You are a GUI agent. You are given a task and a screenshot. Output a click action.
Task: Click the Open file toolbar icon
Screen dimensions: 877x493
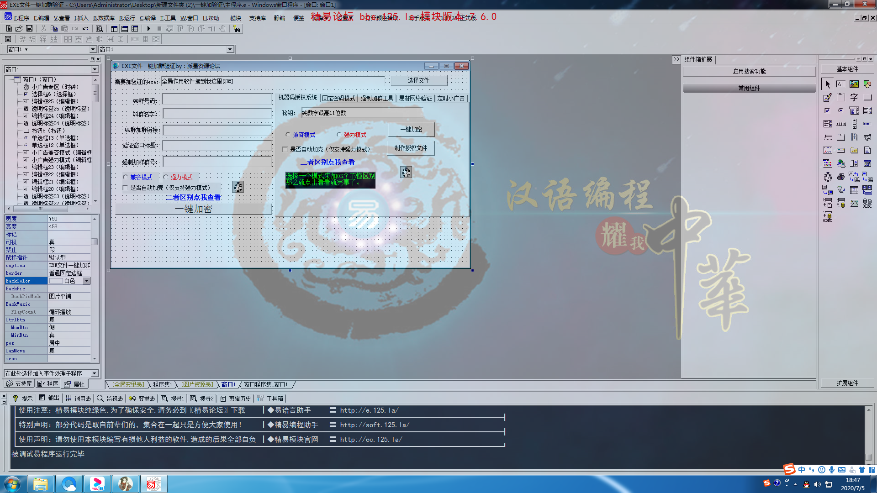pos(19,29)
